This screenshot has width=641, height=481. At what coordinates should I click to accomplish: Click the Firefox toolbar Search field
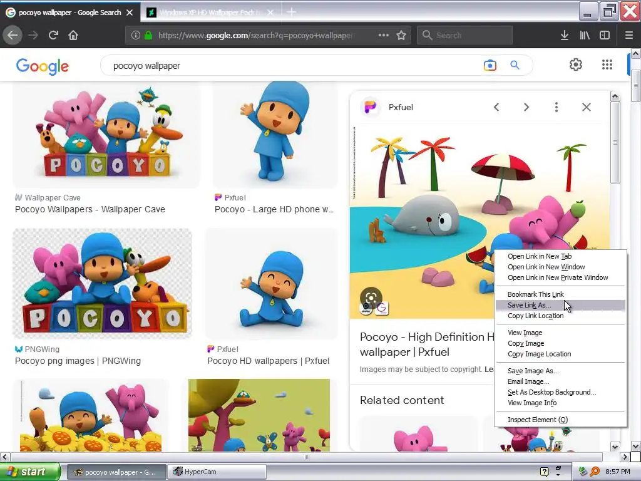tap(465, 35)
